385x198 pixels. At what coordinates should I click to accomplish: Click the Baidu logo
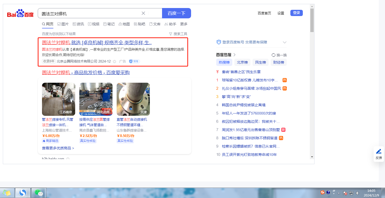tap(20, 13)
